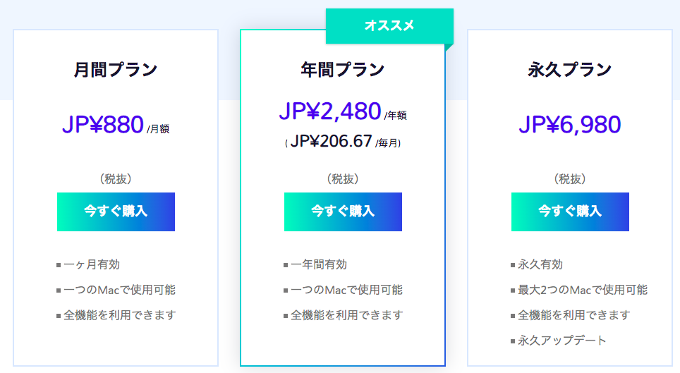
Task: Click the 一ヶ月有効 feature item
Action: click(x=92, y=264)
